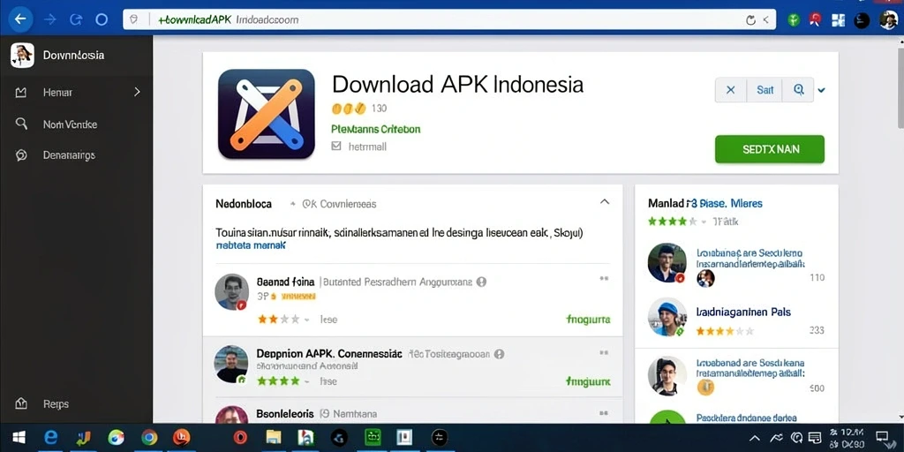Click the taskbar clock
The width and height of the screenshot is (904, 452).
coord(847,438)
